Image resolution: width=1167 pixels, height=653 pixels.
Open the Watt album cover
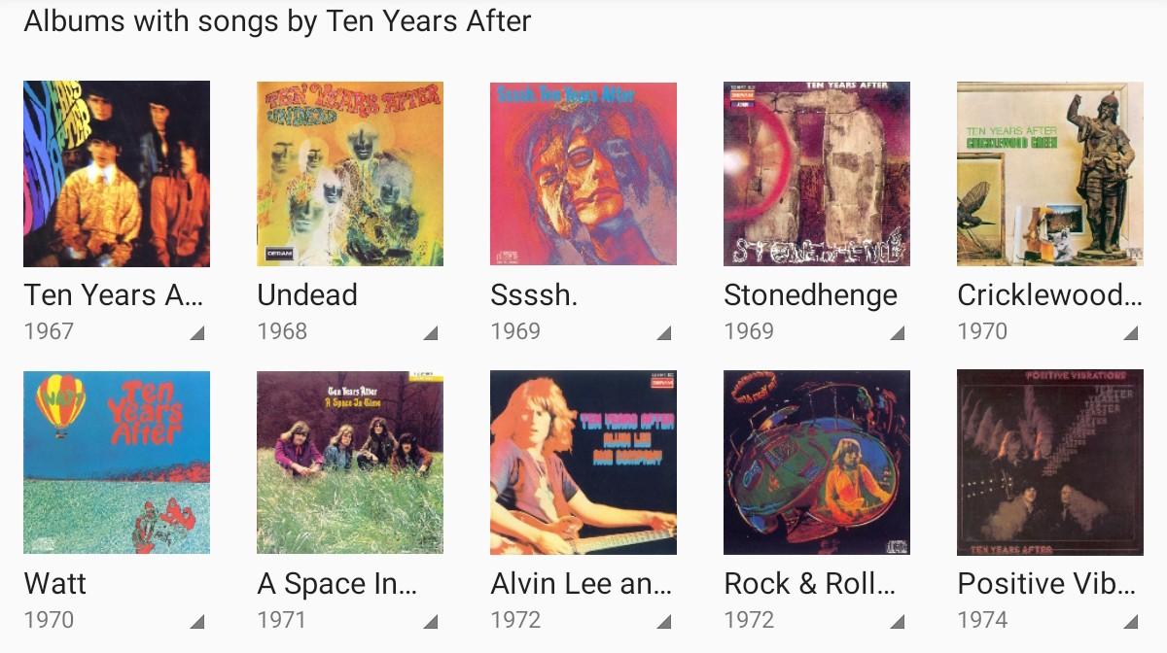pos(117,463)
